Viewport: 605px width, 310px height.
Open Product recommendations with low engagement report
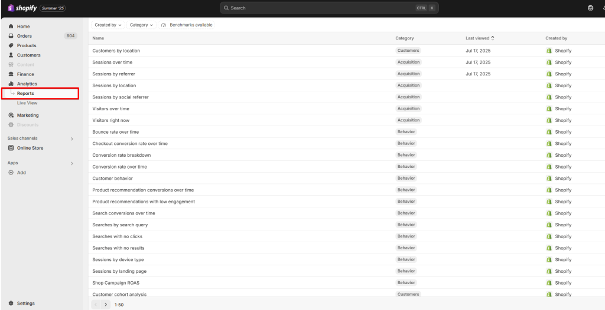[144, 202]
